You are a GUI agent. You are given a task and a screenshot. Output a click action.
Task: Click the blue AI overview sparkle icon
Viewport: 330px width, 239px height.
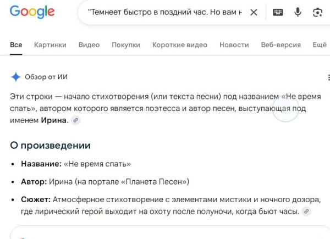pyautogui.click(x=15, y=77)
